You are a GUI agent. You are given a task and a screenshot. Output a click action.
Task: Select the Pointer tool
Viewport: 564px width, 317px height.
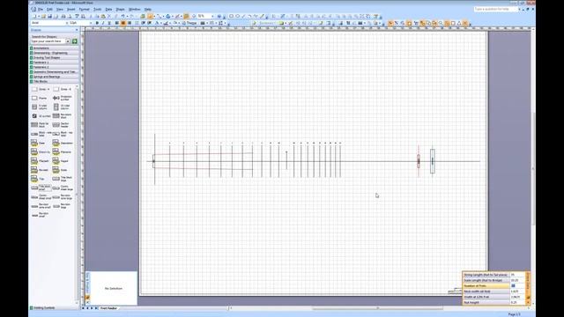coord(151,16)
